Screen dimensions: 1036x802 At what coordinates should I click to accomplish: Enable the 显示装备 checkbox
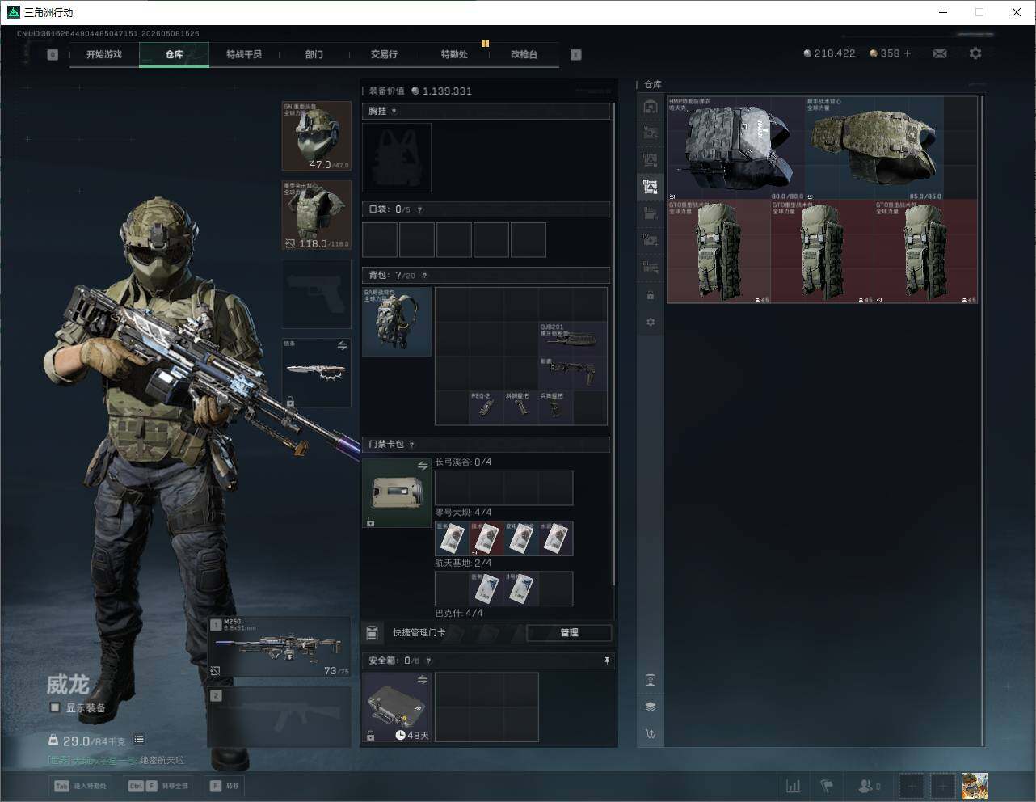pos(55,707)
